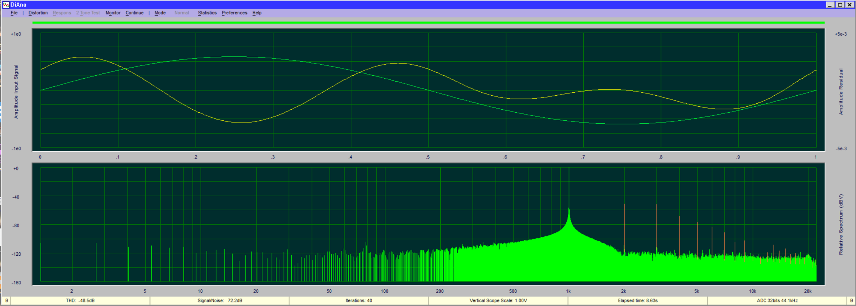
Task: Click the Elapsed time 8.63s field
Action: point(638,301)
